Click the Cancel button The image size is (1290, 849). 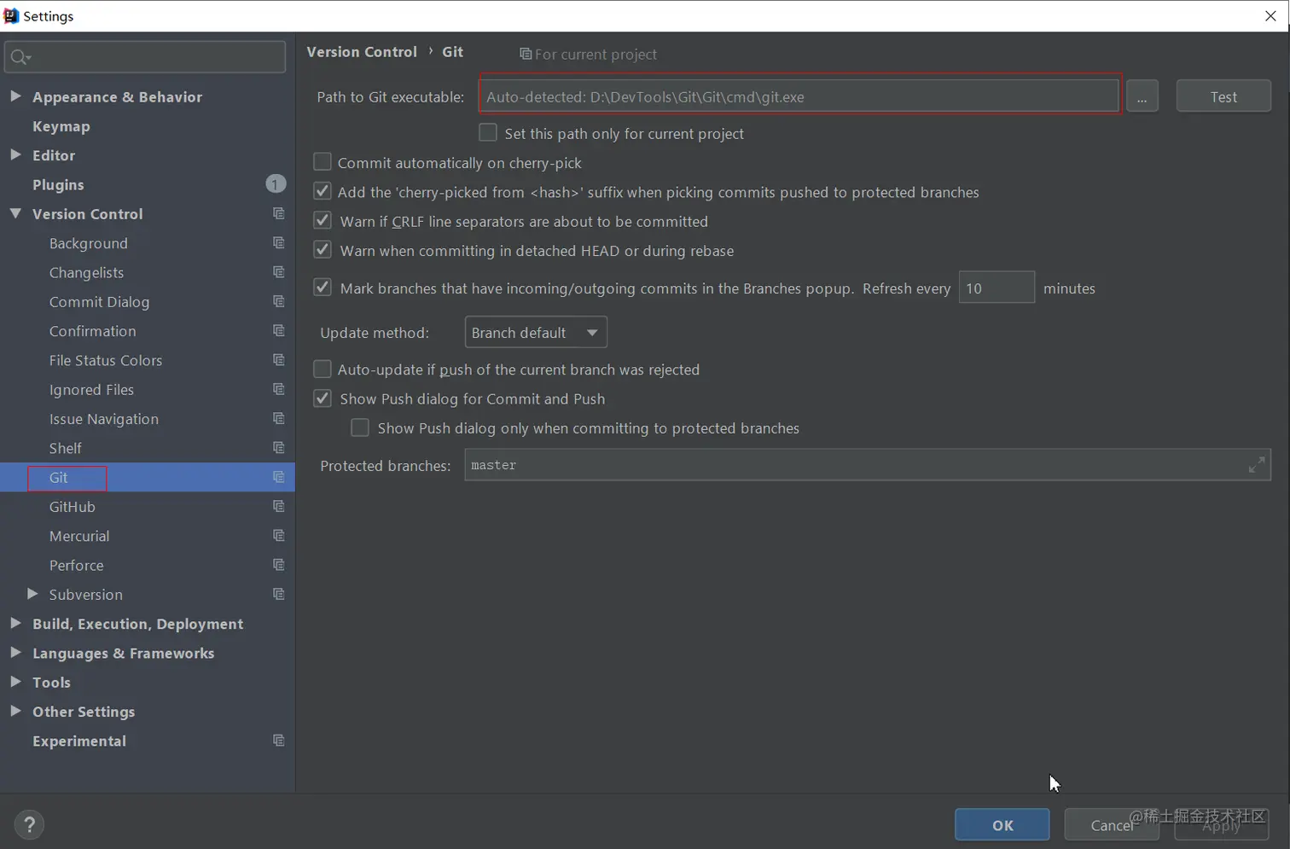tap(1112, 824)
